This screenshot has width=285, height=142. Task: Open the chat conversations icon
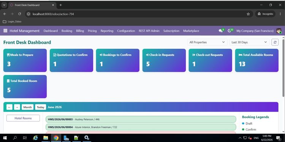click(221, 31)
